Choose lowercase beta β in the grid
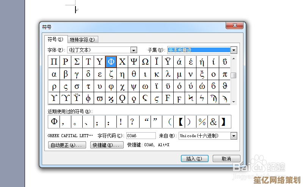The image size is (303, 187). coord(65,74)
